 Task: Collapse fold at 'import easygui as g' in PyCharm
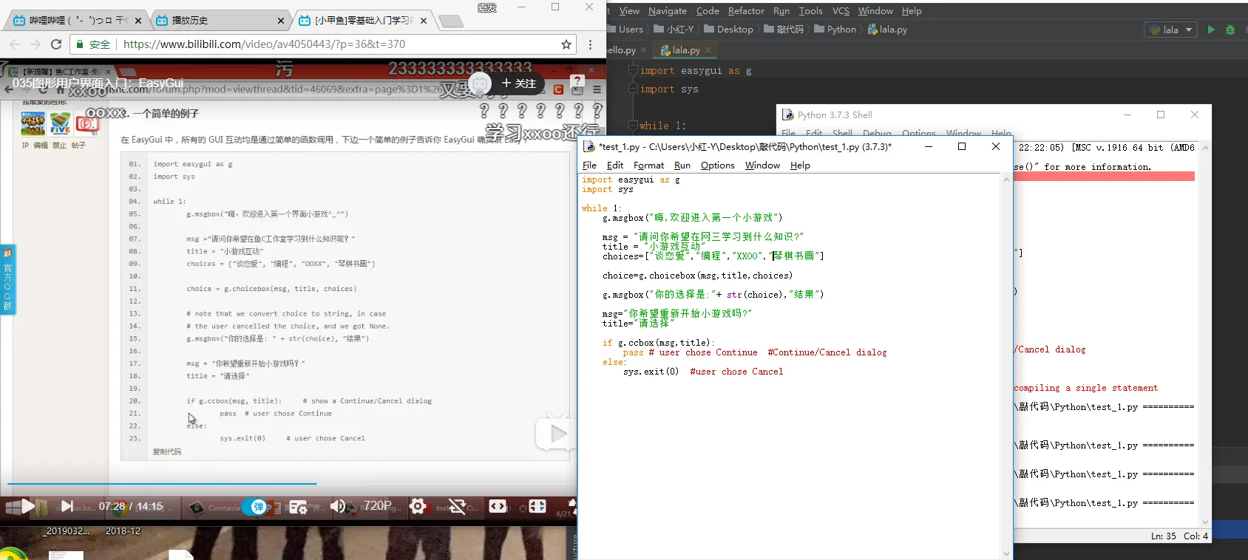(x=633, y=70)
